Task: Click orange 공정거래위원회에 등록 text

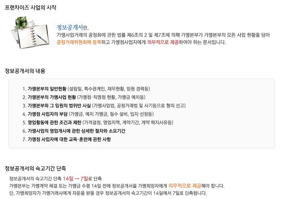Action: [x=79, y=42]
